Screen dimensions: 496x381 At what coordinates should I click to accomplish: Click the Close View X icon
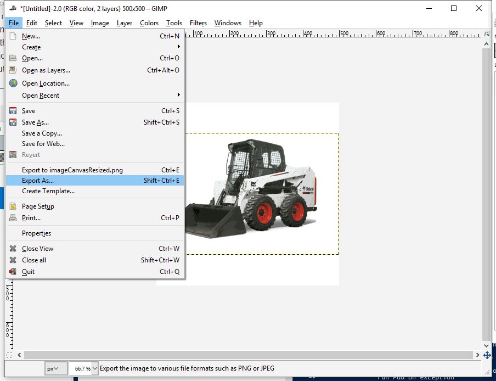point(13,248)
